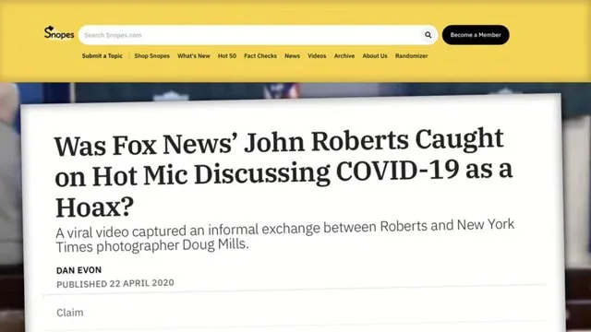Click the Claim section label
Image resolution: width=591 pixels, height=332 pixels.
(70, 313)
